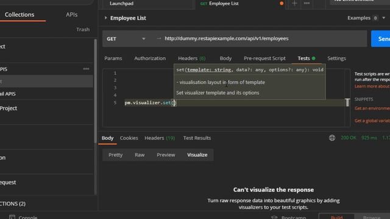Open three-dot menu beside PIS collection

coord(86,69)
